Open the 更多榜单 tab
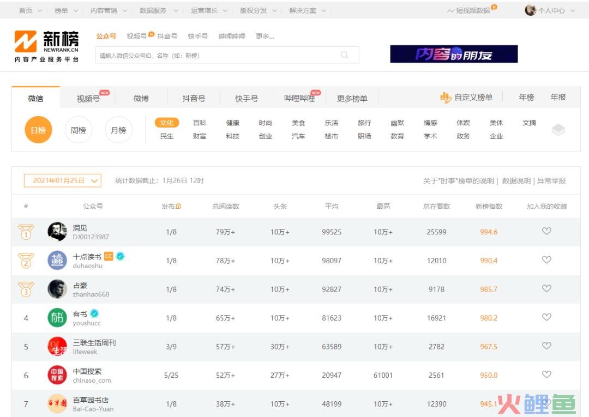This screenshot has width=589, height=417. click(x=352, y=98)
